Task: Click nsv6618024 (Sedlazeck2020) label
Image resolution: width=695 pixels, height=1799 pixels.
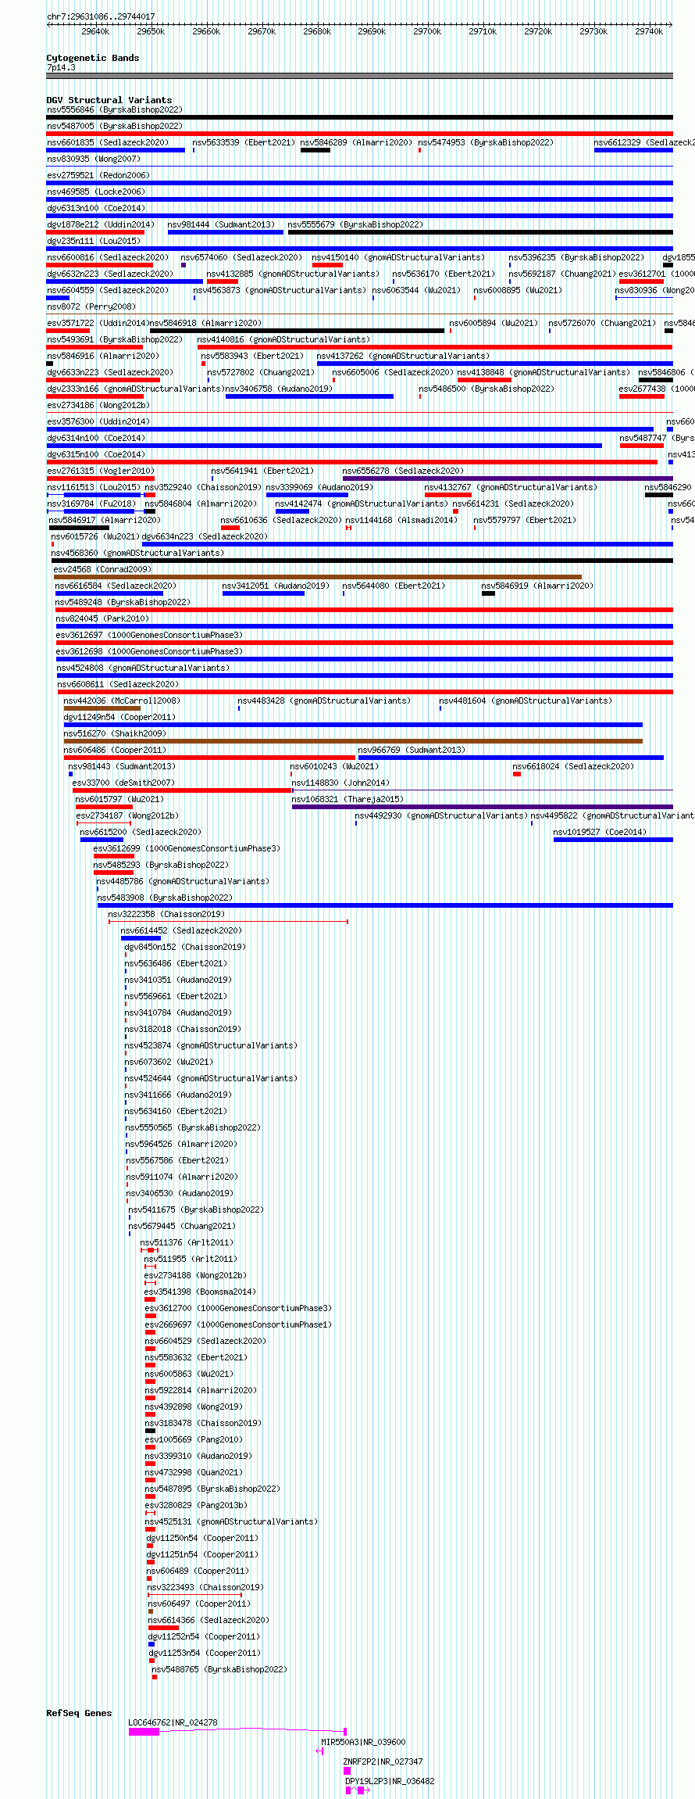Action: coord(573,766)
